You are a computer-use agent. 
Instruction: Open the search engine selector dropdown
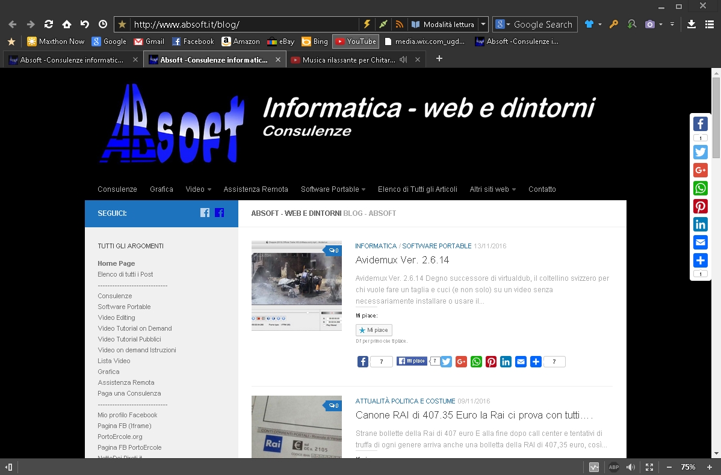(502, 24)
